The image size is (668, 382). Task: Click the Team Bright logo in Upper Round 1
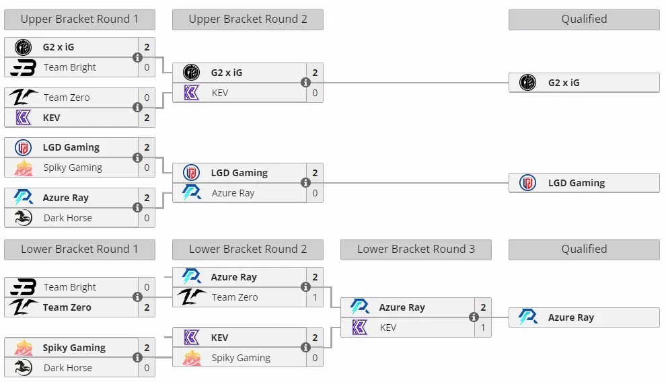click(x=23, y=67)
